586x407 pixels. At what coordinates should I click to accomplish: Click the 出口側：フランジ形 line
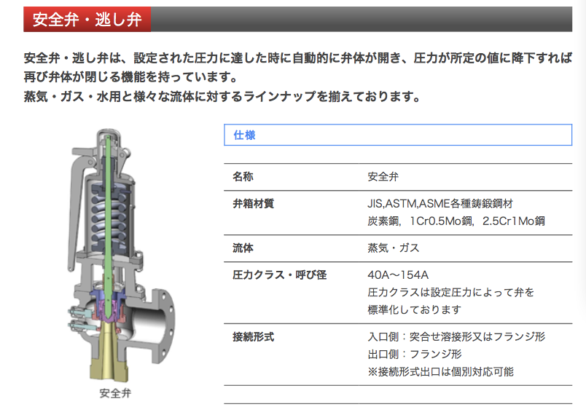point(414,355)
